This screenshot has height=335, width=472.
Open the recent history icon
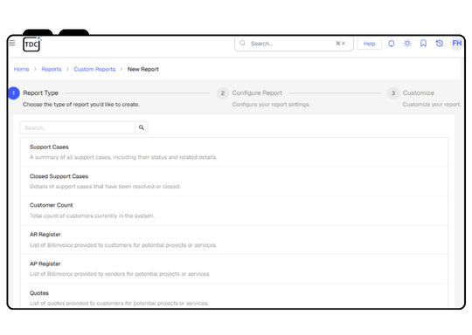coord(439,44)
